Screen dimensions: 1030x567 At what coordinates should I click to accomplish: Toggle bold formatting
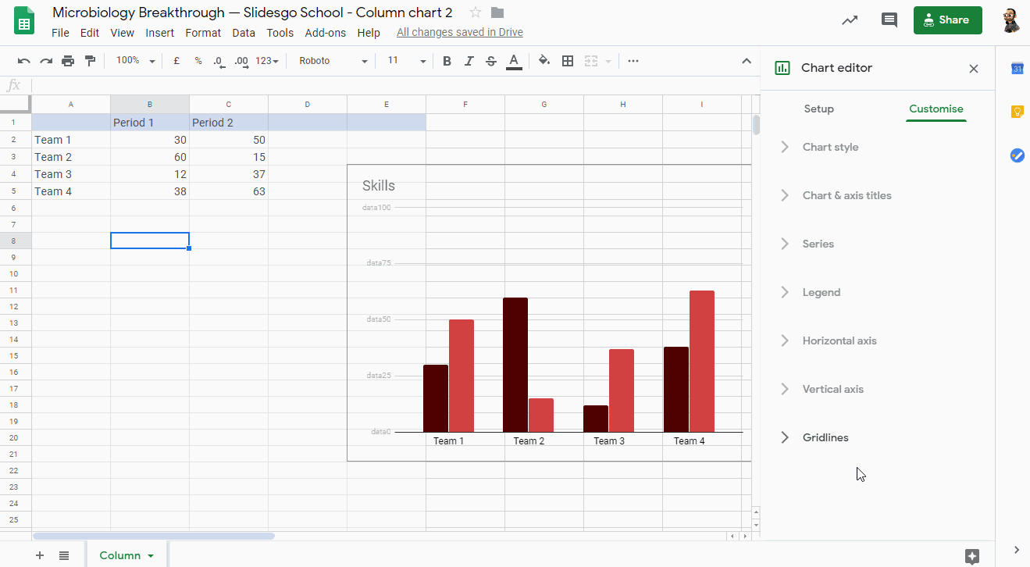(447, 61)
